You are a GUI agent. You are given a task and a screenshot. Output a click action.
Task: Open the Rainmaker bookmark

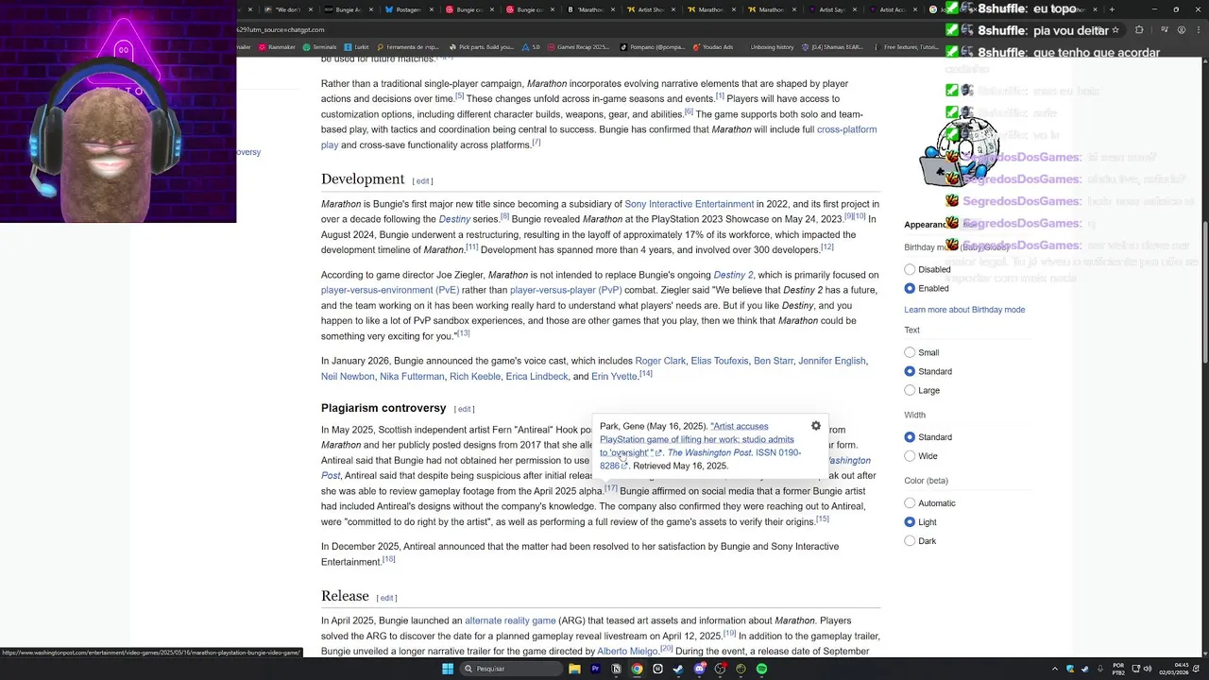pos(275,46)
